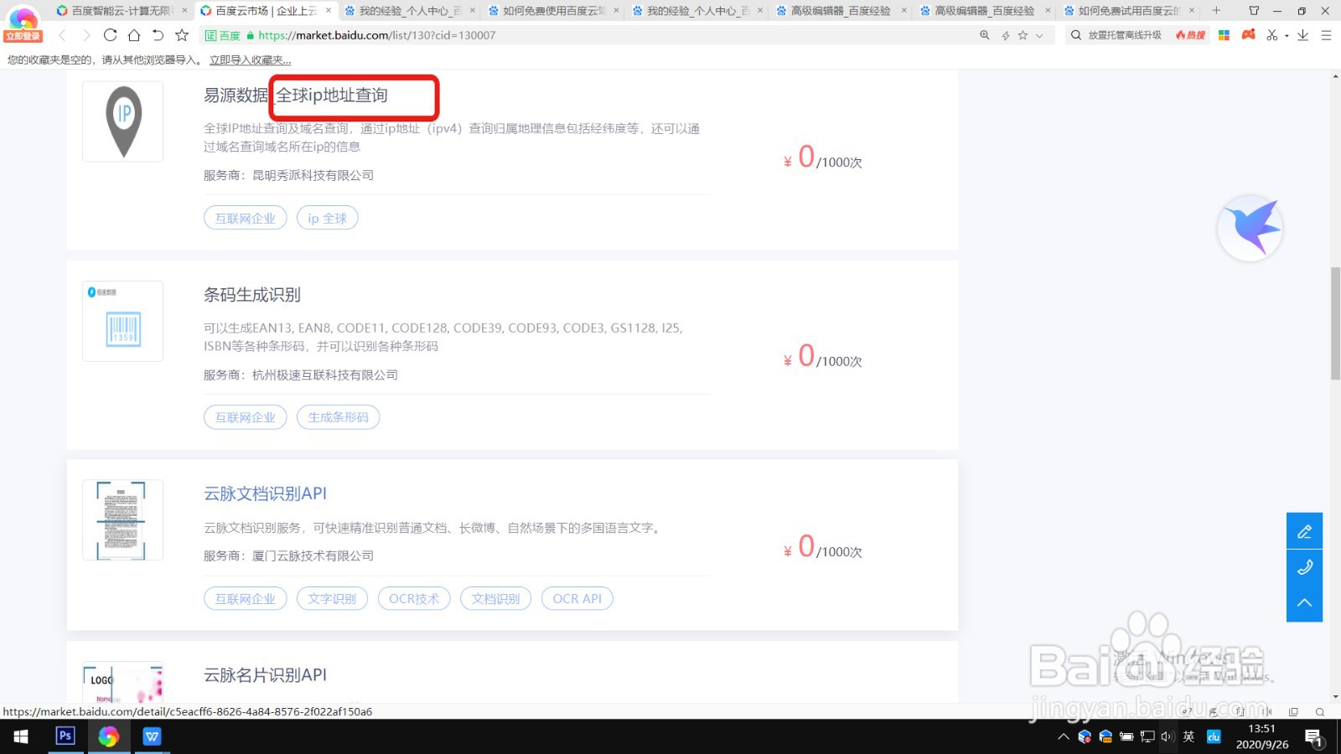Open the downloads arrow icon
This screenshot has width=1341, height=754.
(x=1302, y=35)
